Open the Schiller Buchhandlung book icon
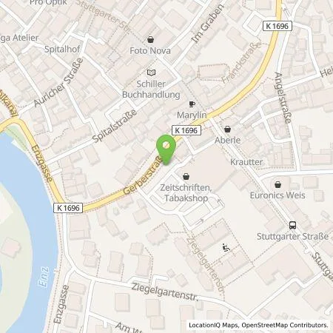This screenshot has width=333, height=333. (x=151, y=73)
